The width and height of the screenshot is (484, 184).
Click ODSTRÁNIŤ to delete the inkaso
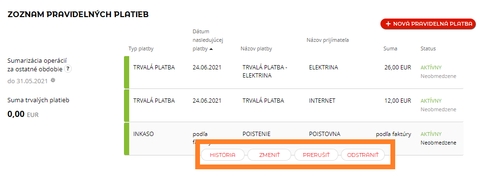tap(363, 155)
